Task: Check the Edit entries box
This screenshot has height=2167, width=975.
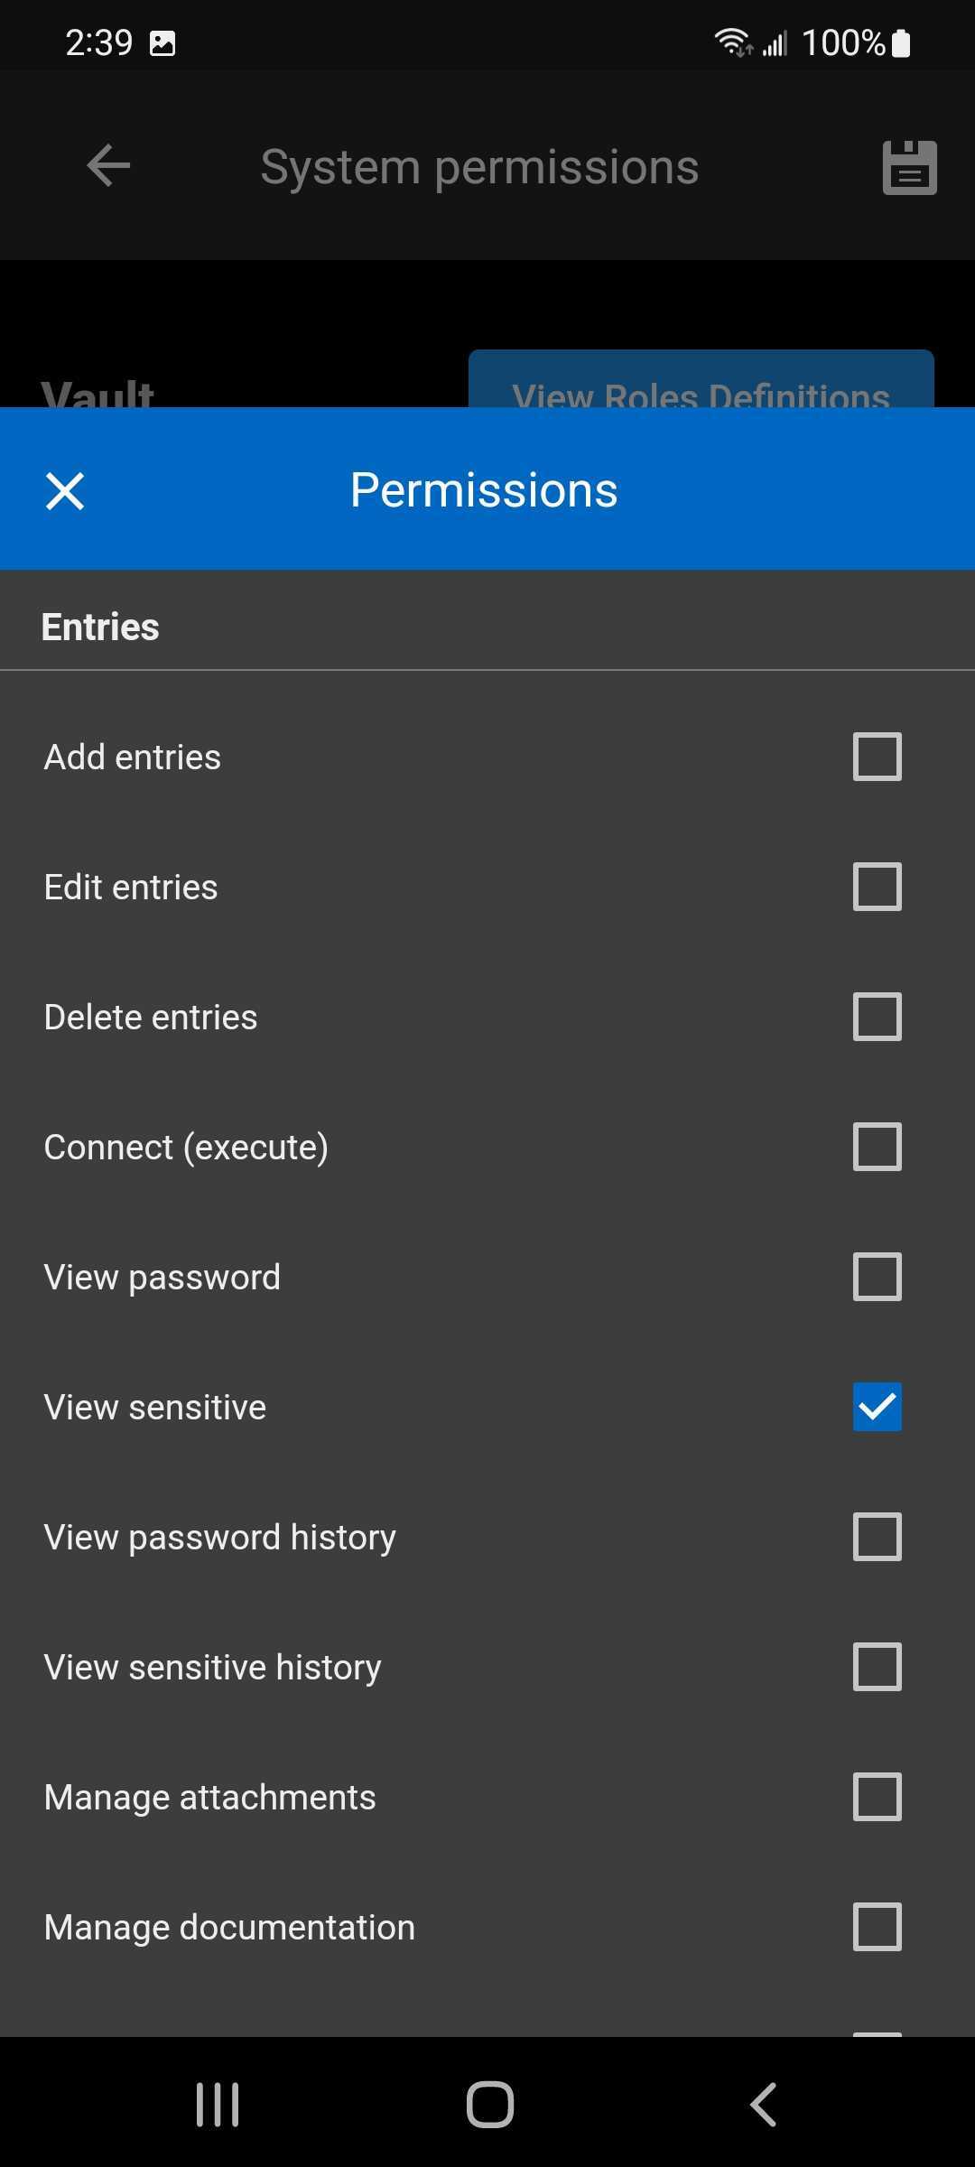Action: click(877, 887)
